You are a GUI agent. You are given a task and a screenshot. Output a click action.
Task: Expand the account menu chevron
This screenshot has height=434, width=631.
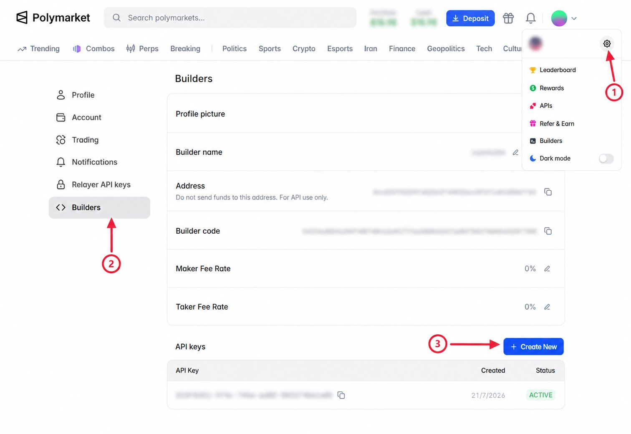point(574,18)
